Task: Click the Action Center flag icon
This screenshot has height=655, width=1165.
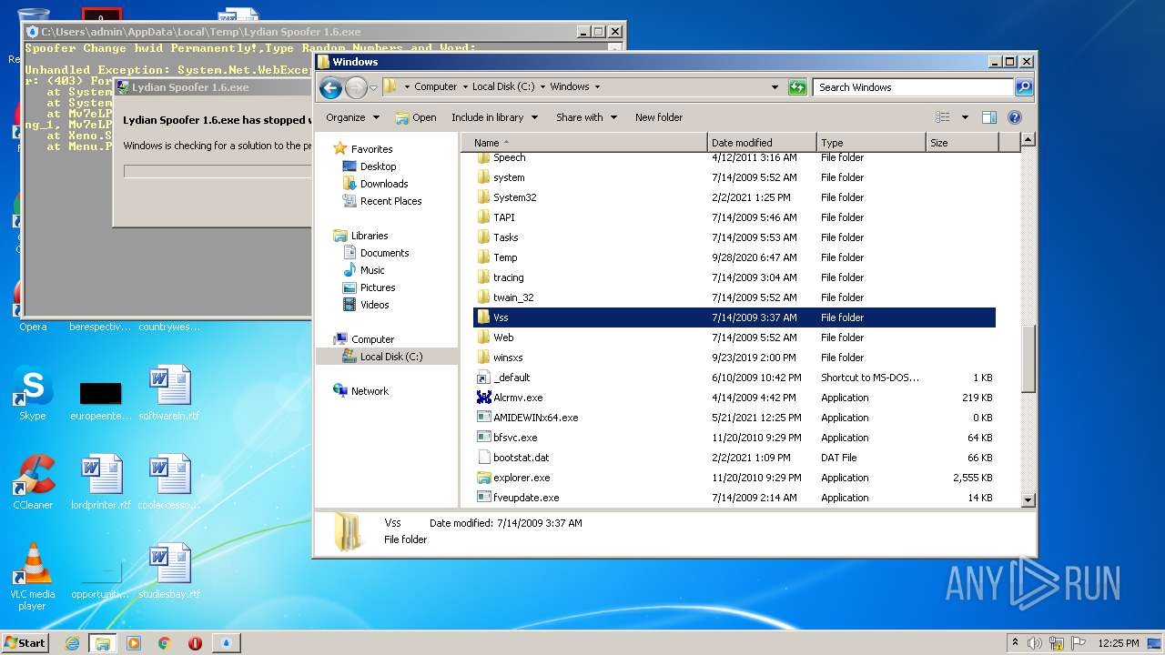Action: (x=1078, y=643)
